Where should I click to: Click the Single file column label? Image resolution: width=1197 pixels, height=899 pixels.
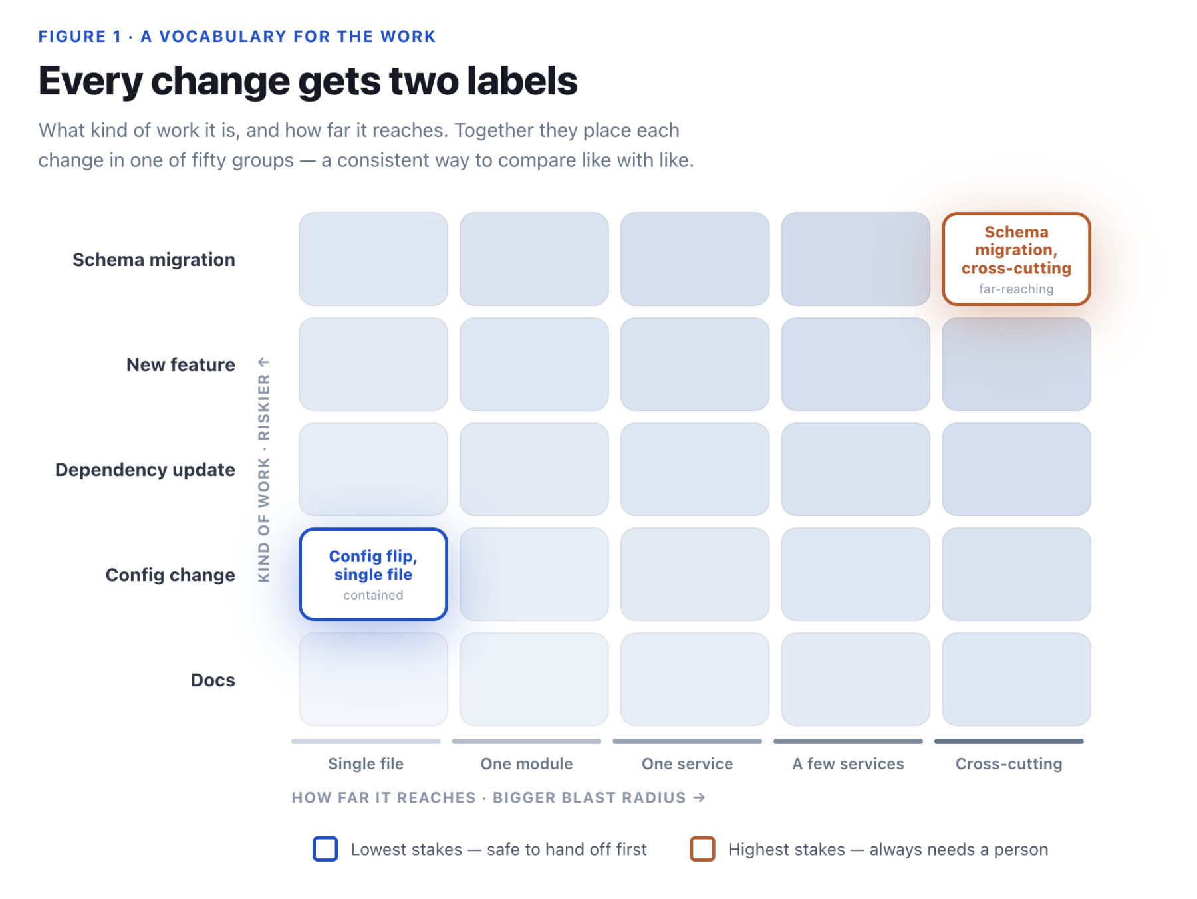coord(366,763)
